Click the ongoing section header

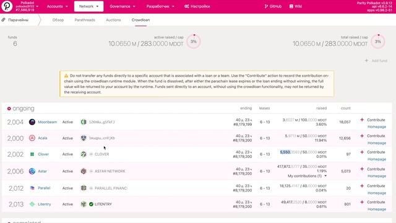pyautogui.click(x=20, y=108)
